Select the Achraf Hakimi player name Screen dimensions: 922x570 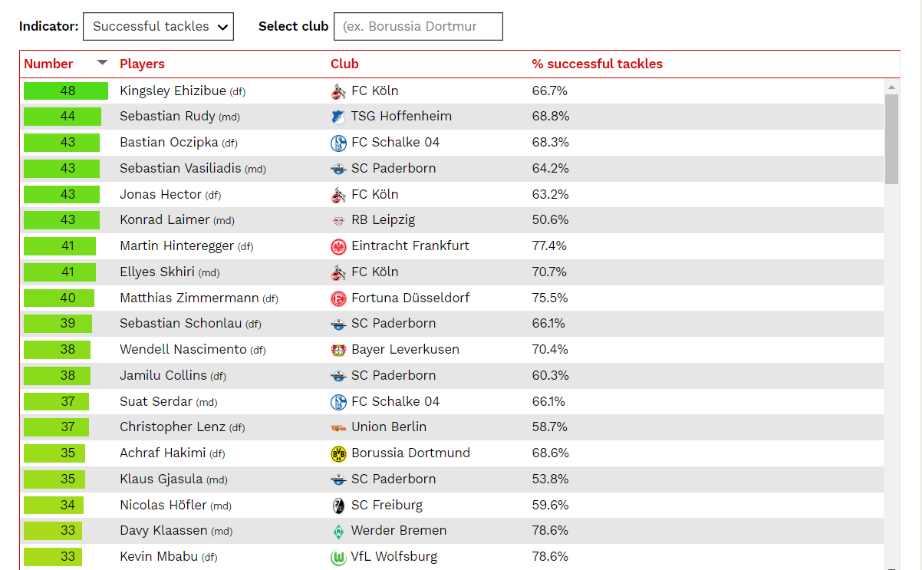163,453
